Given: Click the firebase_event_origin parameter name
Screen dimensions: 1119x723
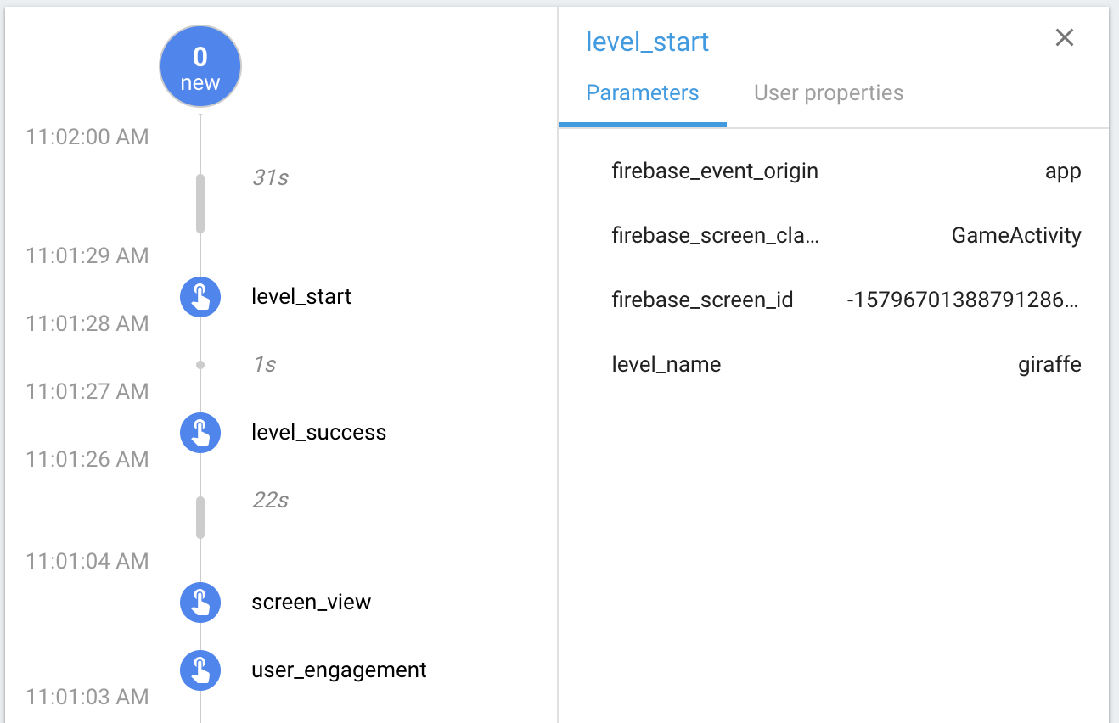Looking at the screenshot, I should tap(714, 171).
